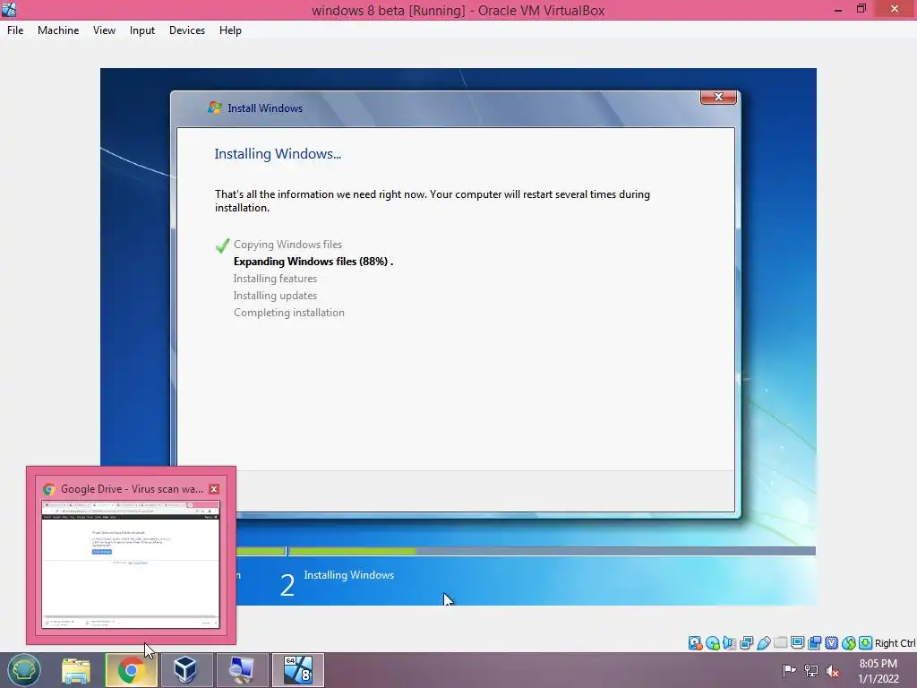Open the Devices menu

(187, 30)
